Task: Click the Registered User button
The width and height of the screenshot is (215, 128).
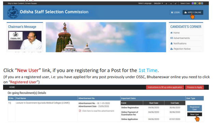Action: [x=195, y=108]
